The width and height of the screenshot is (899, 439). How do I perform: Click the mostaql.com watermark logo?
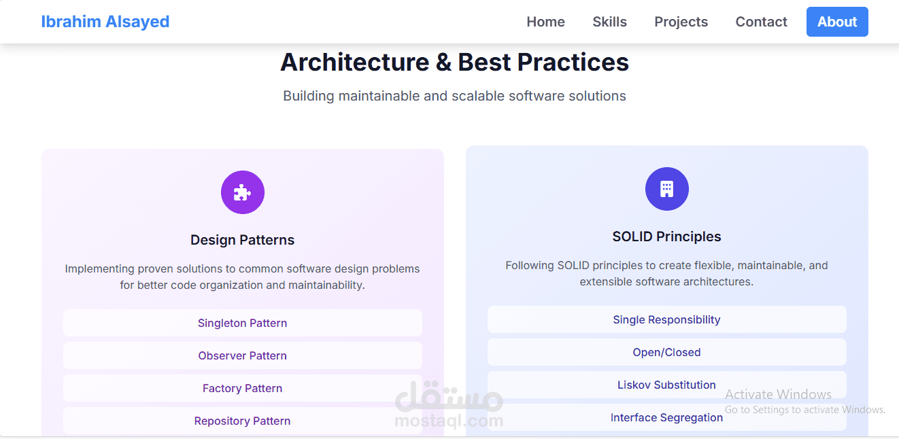pos(449,406)
